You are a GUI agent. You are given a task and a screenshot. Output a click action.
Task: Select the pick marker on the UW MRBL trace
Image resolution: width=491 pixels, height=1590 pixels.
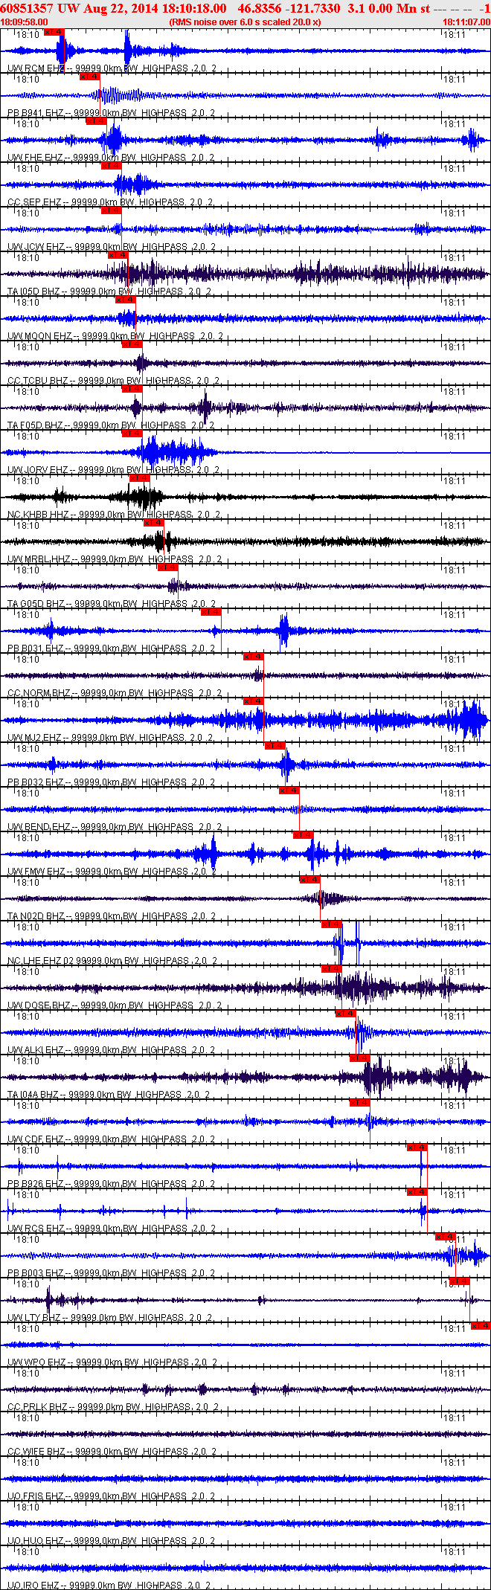154,523
